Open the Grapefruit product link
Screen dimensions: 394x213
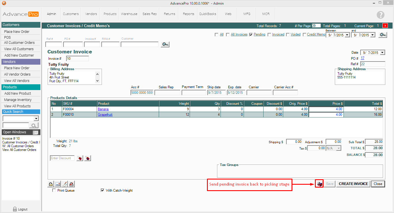click(x=105, y=115)
